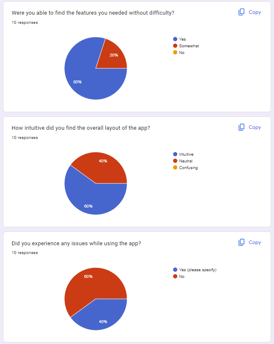The width and height of the screenshot is (274, 344).
Task: Click the Copy text on the layout question card
Action: tap(255, 127)
